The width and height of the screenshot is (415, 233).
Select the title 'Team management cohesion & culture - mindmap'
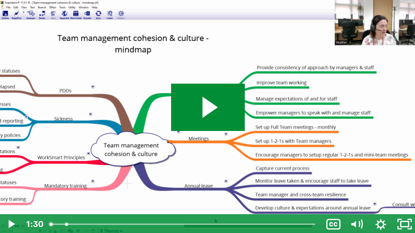(x=133, y=44)
